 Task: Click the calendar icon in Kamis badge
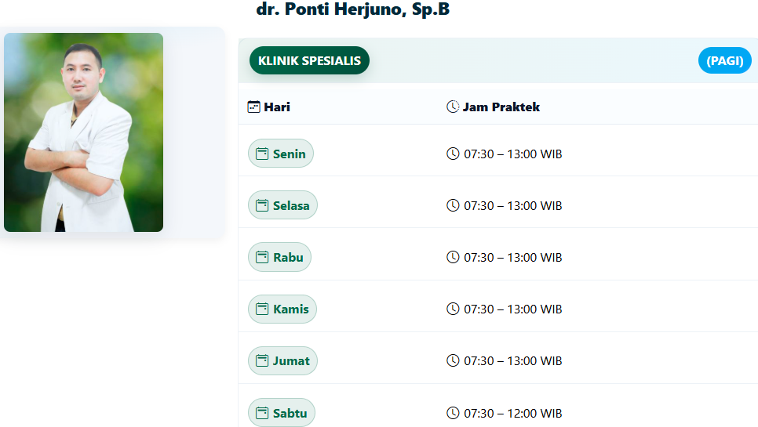click(x=263, y=309)
